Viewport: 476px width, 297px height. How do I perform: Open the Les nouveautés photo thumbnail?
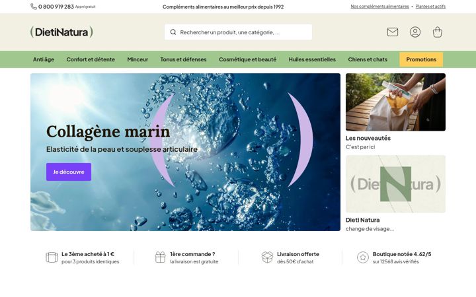click(x=395, y=102)
